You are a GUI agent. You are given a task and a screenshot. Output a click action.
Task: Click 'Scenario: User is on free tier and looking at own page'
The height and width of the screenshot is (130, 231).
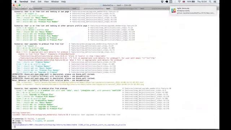click(x=42, y=12)
